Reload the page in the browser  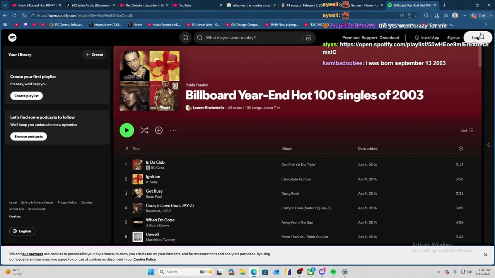[x=14, y=15]
